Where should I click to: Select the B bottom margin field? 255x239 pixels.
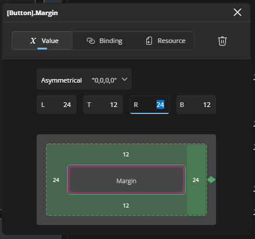click(196, 105)
